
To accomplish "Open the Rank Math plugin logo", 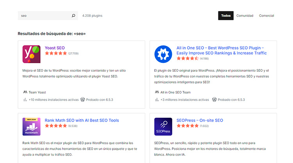I will pyautogui.click(x=31, y=126).
